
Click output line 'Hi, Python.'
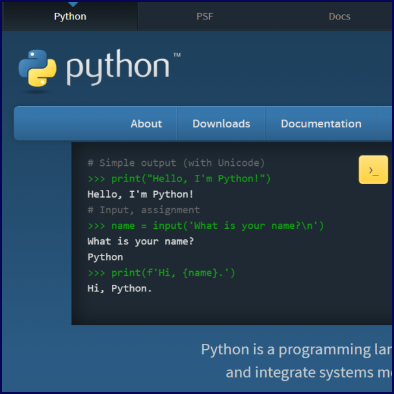pyautogui.click(x=120, y=289)
